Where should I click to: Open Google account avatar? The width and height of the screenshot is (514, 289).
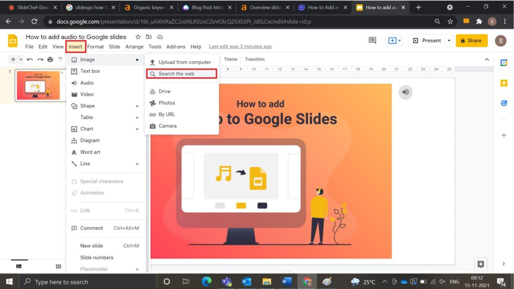pos(500,41)
